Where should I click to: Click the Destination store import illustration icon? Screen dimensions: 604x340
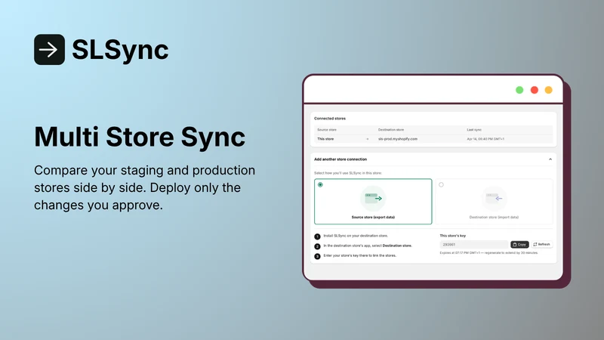[x=494, y=199]
